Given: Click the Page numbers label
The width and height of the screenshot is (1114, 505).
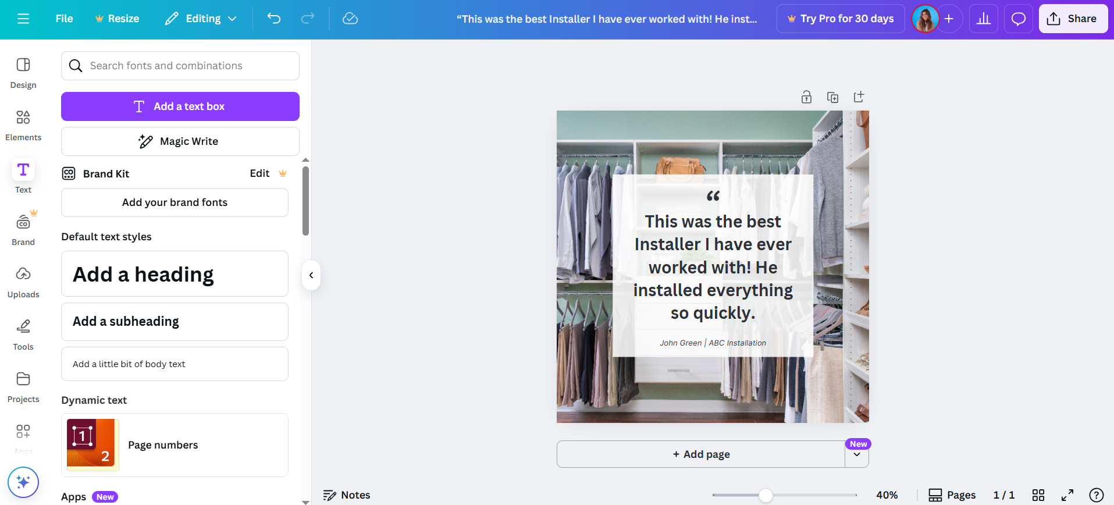Looking at the screenshot, I should pyautogui.click(x=163, y=445).
